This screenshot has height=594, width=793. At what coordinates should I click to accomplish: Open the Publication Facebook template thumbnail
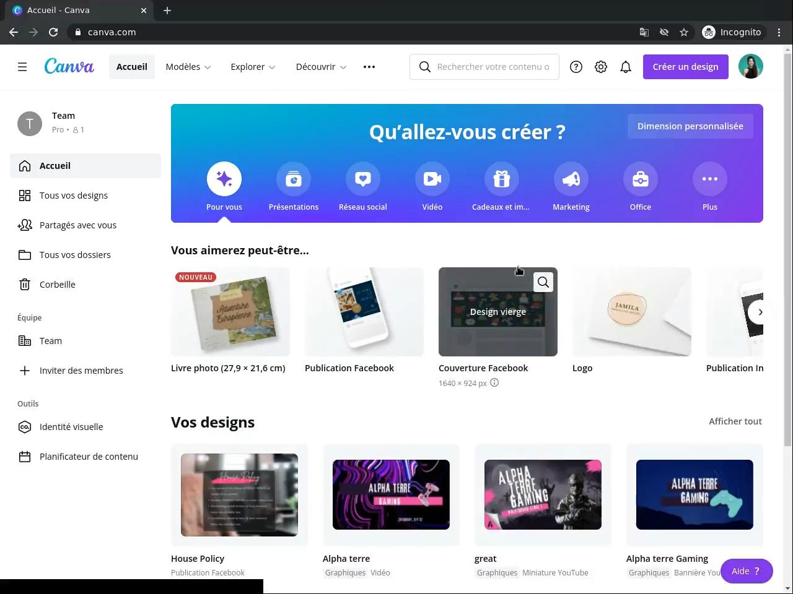(x=364, y=312)
